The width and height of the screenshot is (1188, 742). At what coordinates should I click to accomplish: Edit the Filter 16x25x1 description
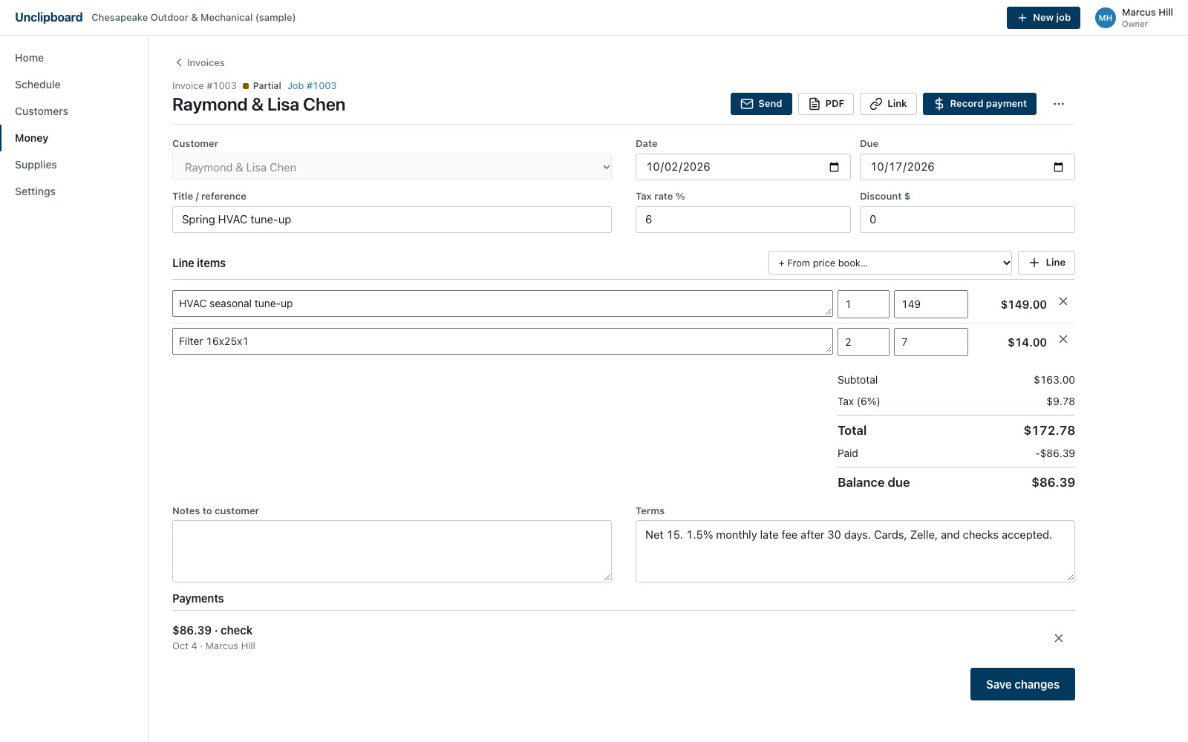503,341
